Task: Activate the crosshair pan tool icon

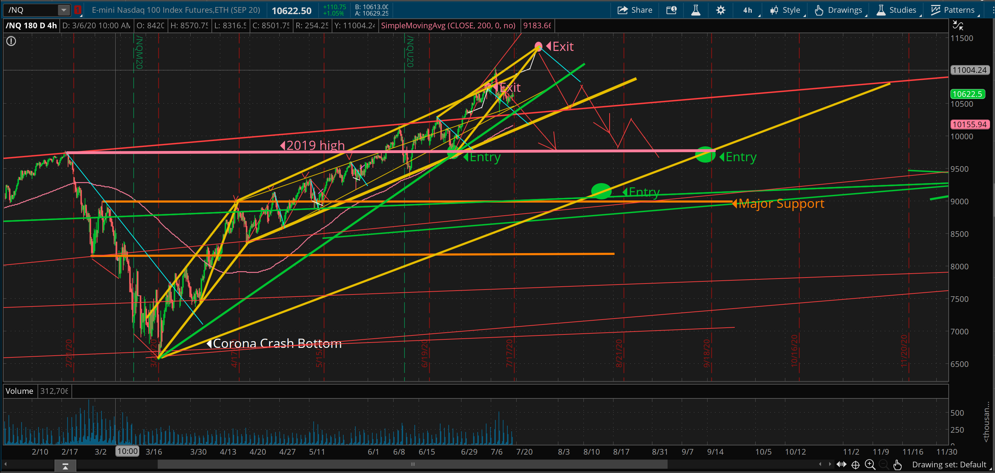Action: [856, 465]
